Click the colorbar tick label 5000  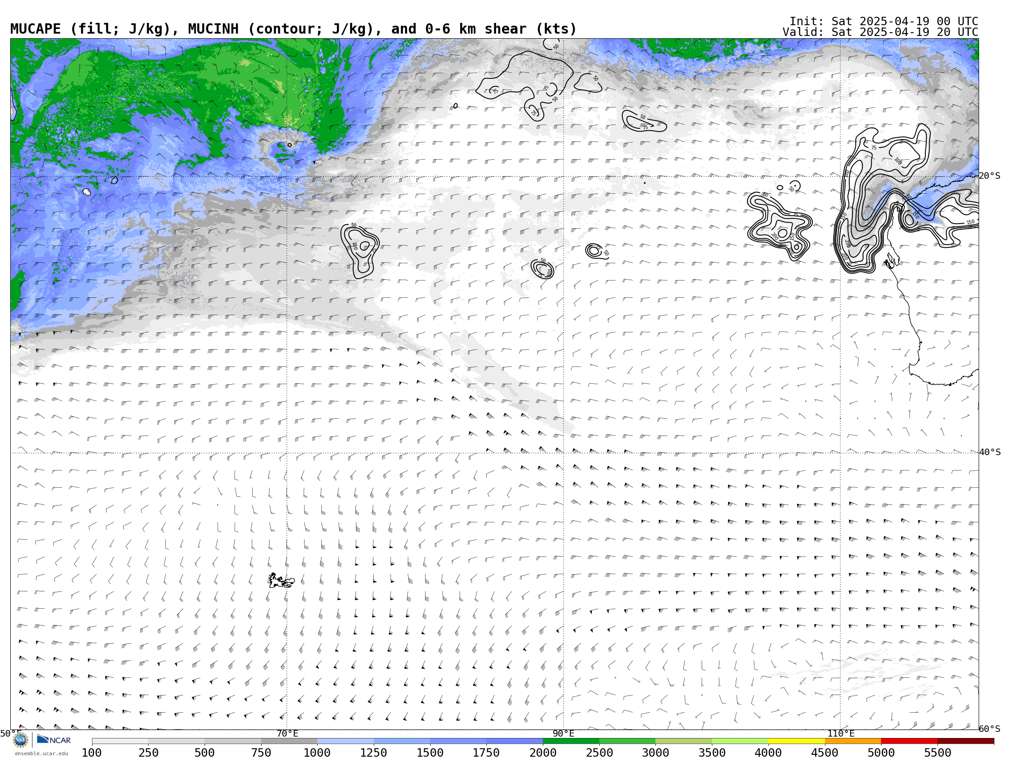[x=881, y=752]
